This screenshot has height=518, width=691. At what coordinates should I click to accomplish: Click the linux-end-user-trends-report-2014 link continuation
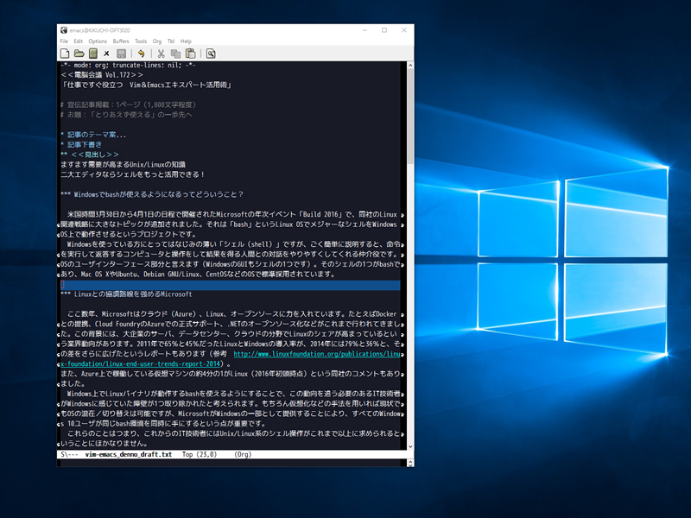pos(140,363)
